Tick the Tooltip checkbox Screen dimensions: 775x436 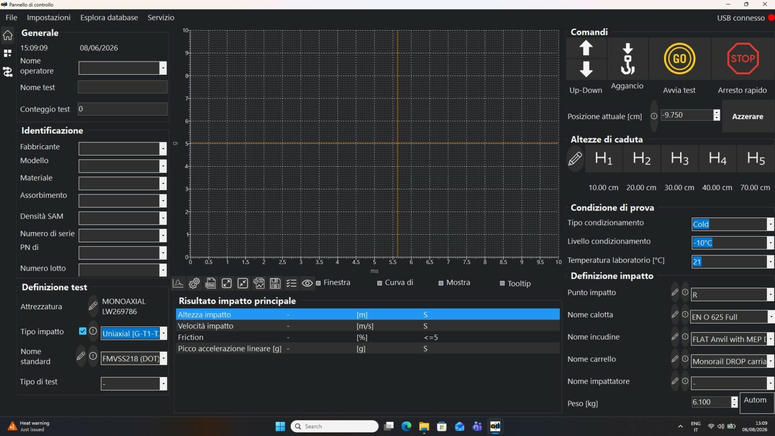tap(502, 284)
